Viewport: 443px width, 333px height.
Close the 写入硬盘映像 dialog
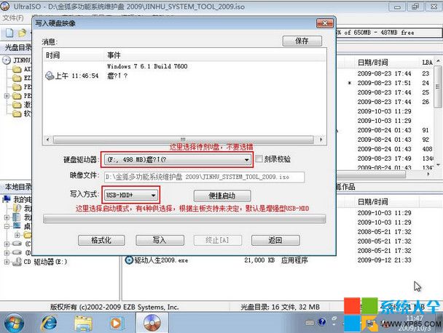[325, 23]
